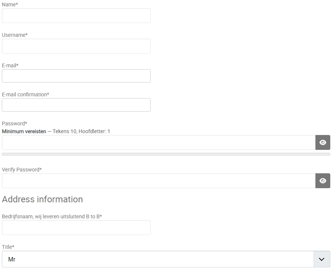Focus the Username text box
Image resolution: width=334 pixels, height=270 pixels.
click(76, 46)
